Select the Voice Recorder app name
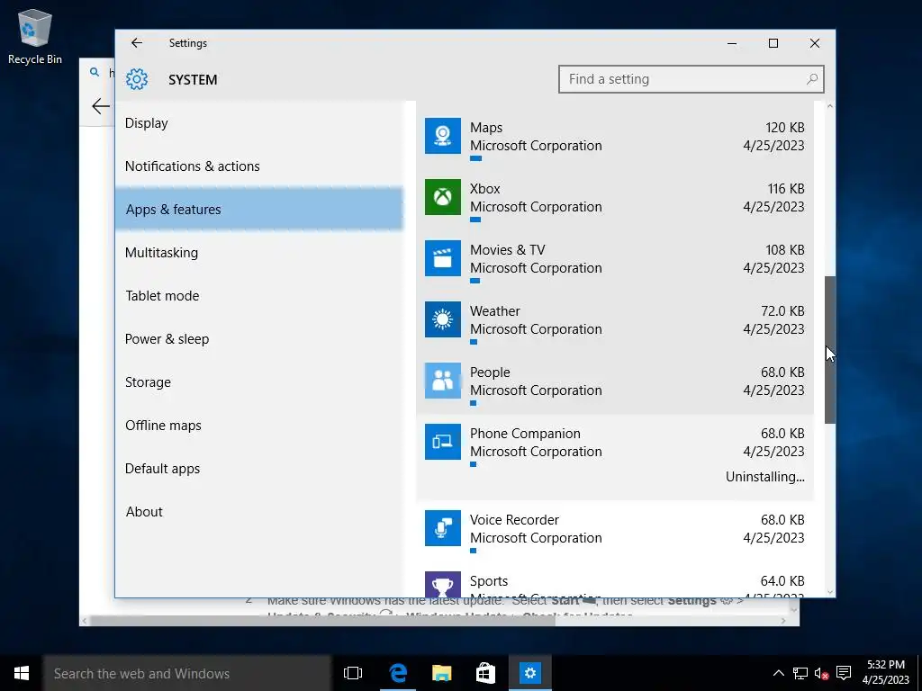 click(514, 520)
